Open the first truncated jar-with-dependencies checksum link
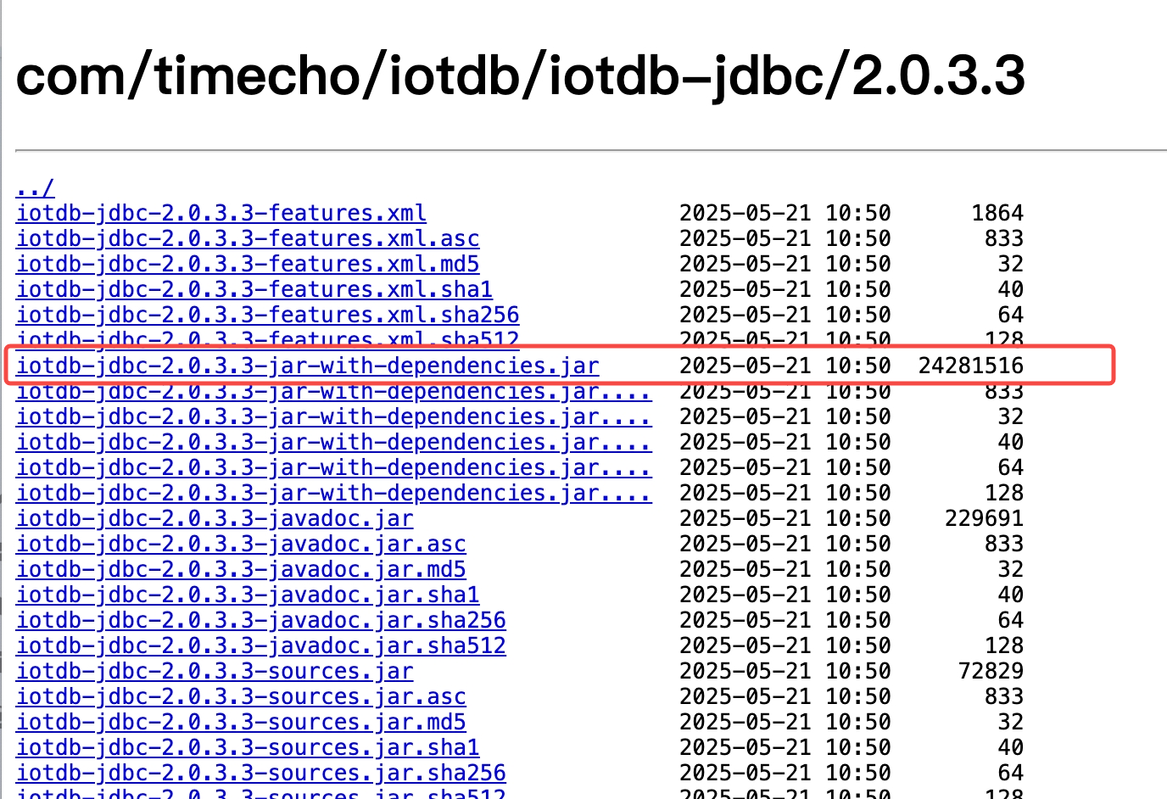Viewport: 1167px width, 799px height. point(333,391)
